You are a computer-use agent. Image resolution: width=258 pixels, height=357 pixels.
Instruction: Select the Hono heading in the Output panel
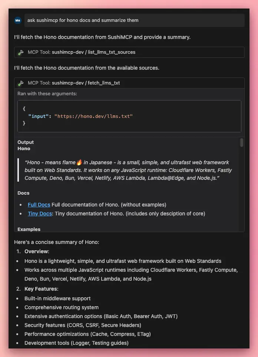click(x=24, y=148)
